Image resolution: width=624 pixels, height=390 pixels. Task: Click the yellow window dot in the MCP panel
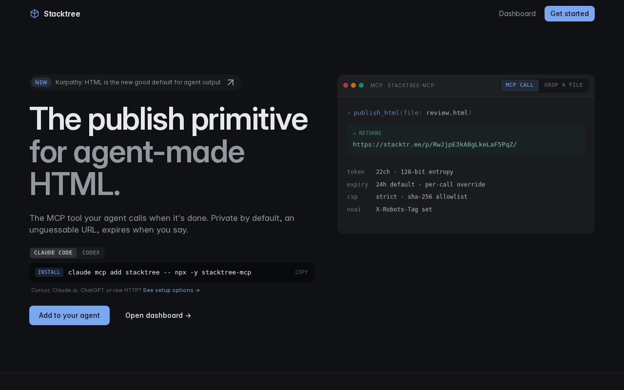coord(353,85)
